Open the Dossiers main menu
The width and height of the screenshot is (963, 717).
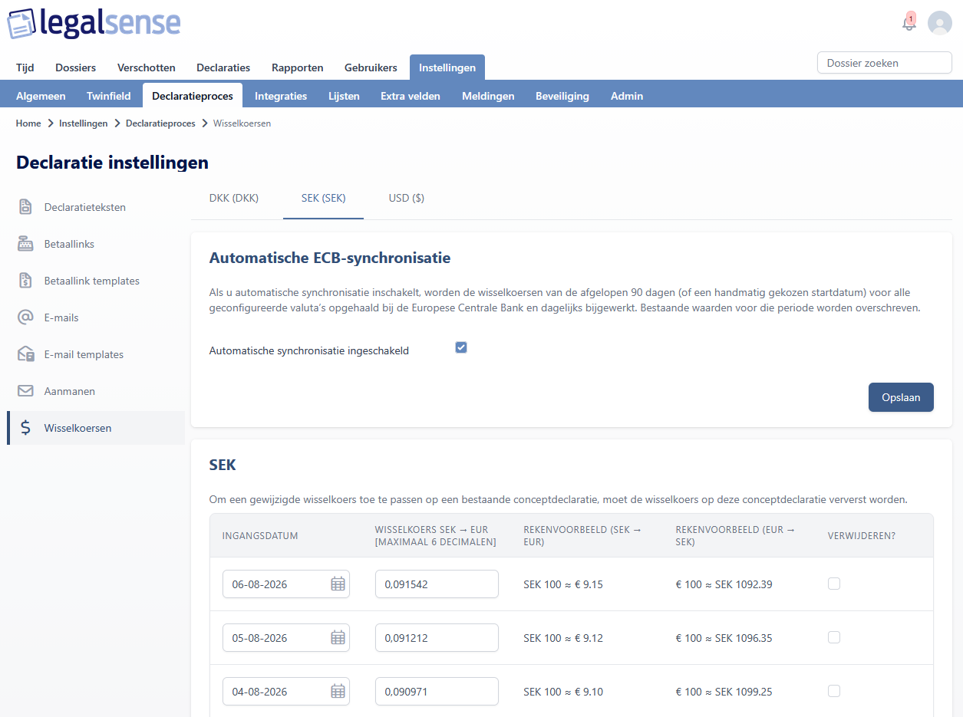pyautogui.click(x=75, y=67)
